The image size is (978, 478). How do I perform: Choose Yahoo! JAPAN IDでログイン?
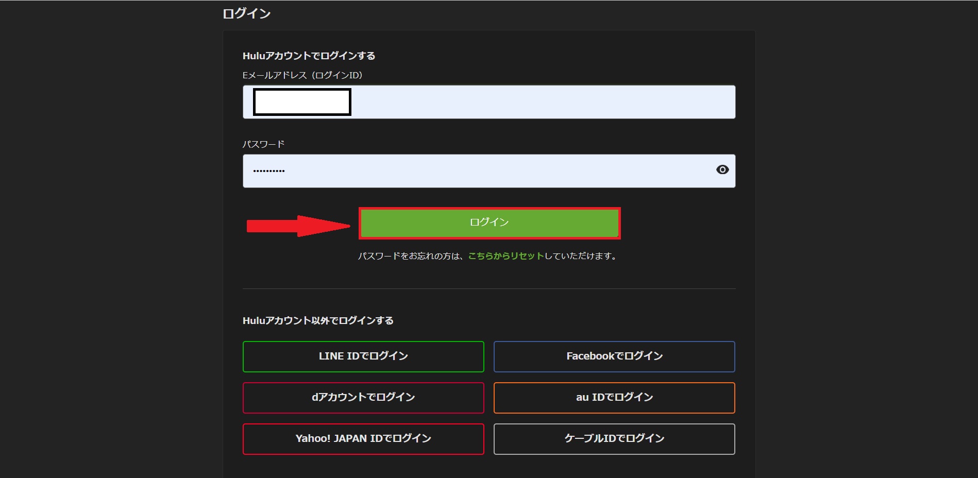click(x=363, y=439)
